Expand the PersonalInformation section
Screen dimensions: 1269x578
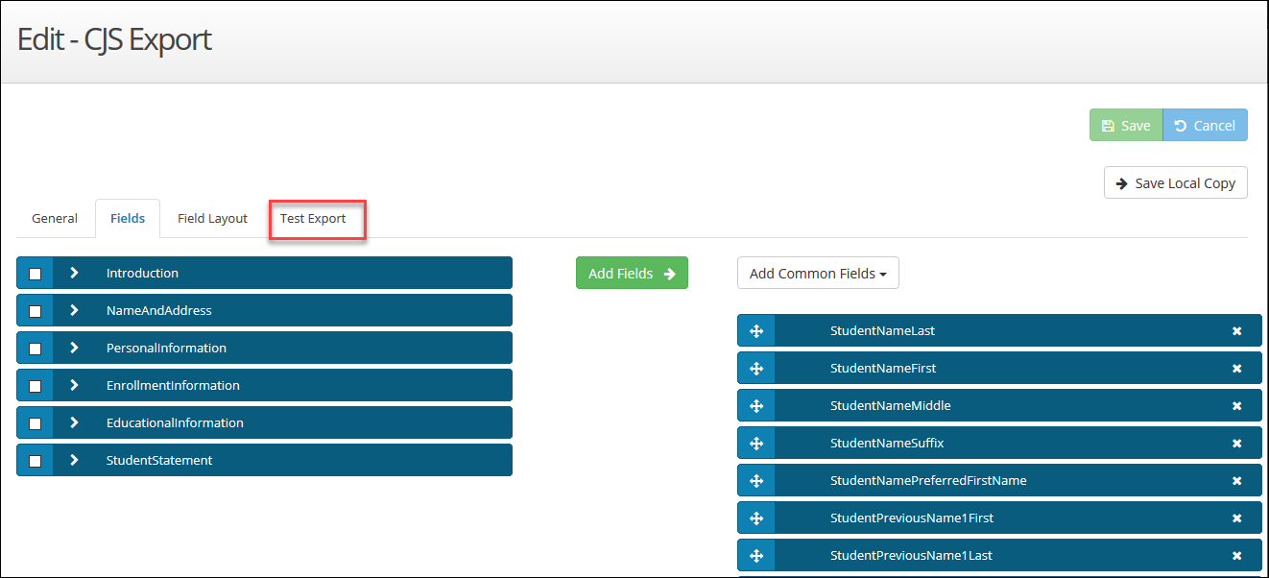[x=74, y=348]
